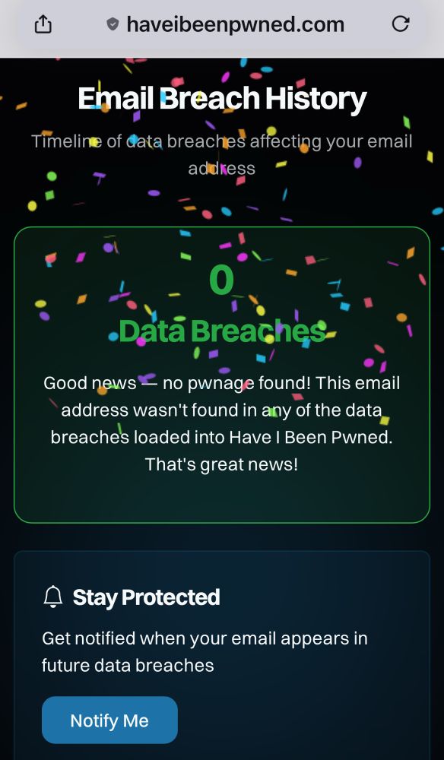This screenshot has height=760, width=444.
Task: Tap the Email Breach History page title
Action: click(x=220, y=97)
